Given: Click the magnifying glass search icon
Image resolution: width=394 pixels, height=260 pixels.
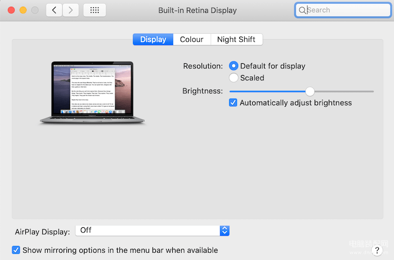Looking at the screenshot, I should (303, 10).
